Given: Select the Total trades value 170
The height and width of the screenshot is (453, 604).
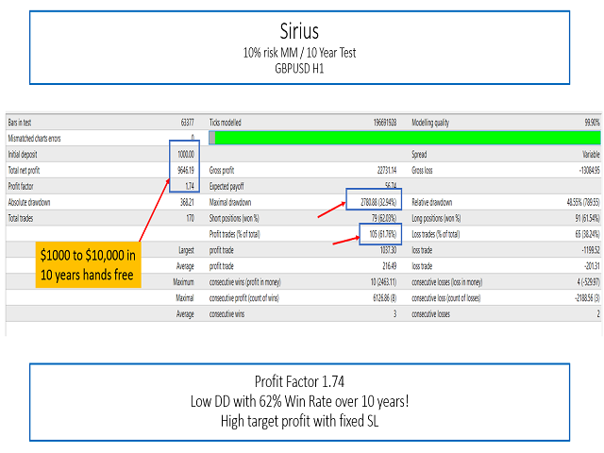Looking at the screenshot, I should [188, 218].
